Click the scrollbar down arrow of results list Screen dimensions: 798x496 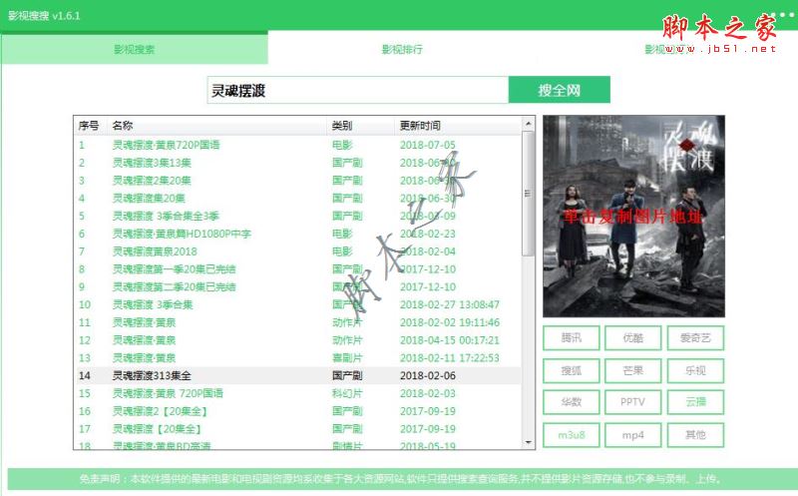pyautogui.click(x=528, y=442)
